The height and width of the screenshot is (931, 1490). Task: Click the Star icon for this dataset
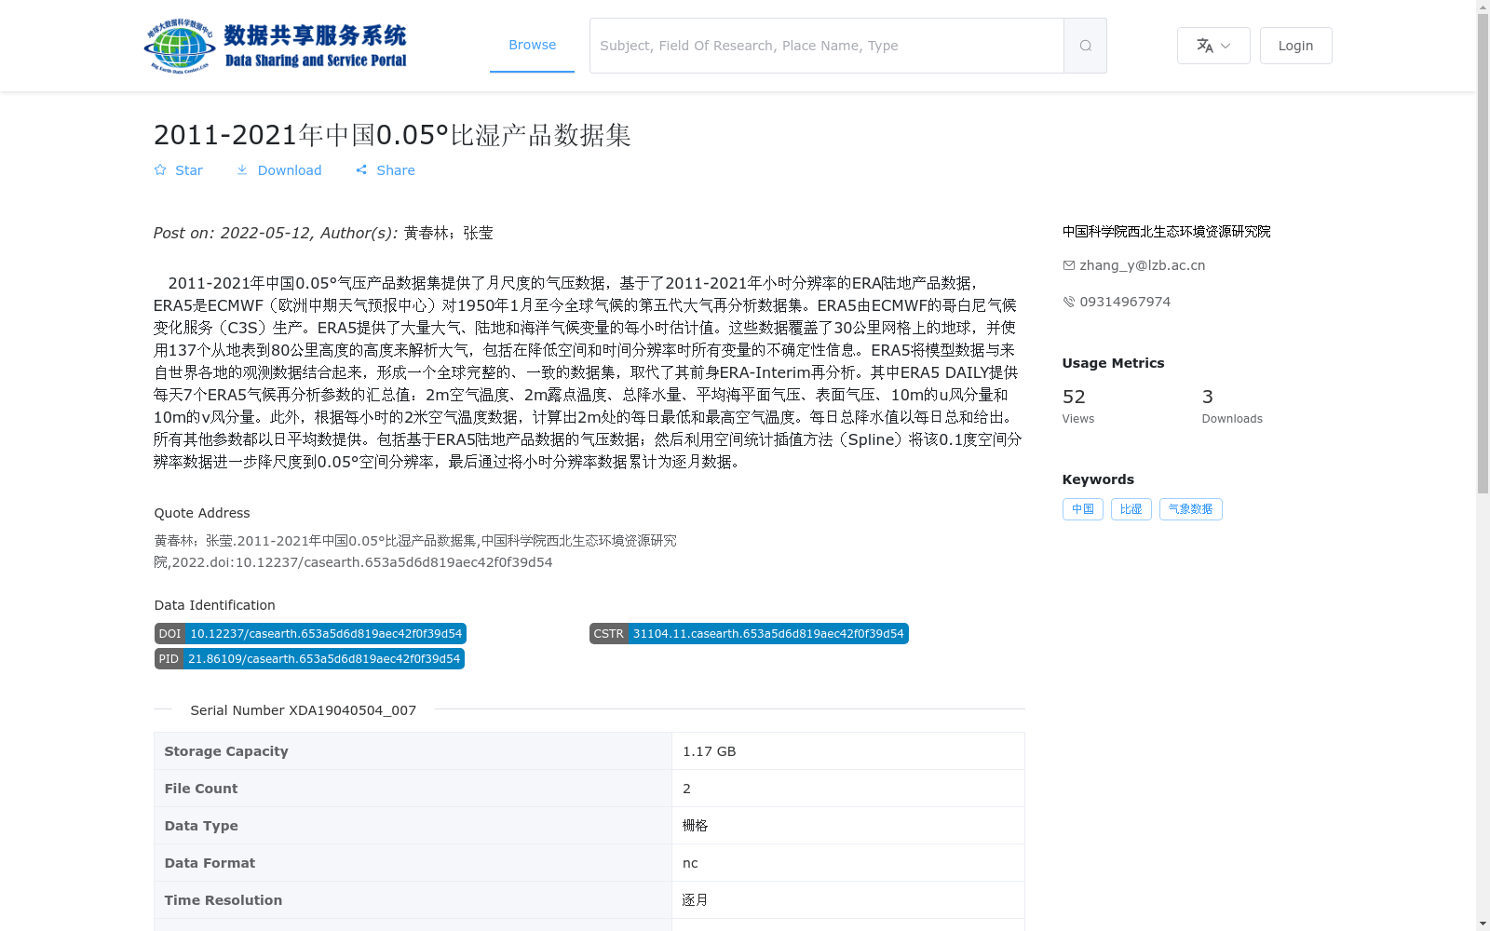tap(160, 170)
